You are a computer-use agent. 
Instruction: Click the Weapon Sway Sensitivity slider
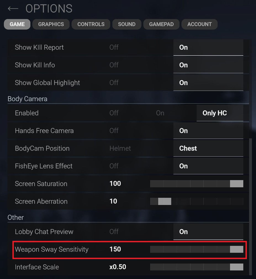pos(197,249)
